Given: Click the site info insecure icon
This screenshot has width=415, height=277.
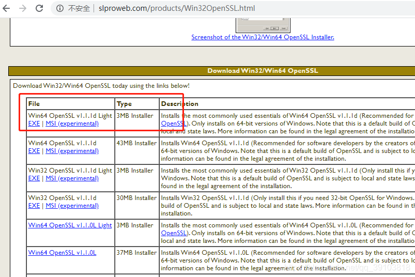Looking at the screenshot, I should 60,8.
